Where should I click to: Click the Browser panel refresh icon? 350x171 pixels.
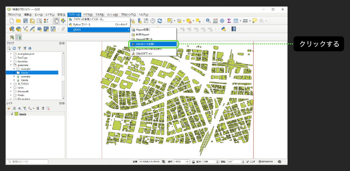(14, 48)
